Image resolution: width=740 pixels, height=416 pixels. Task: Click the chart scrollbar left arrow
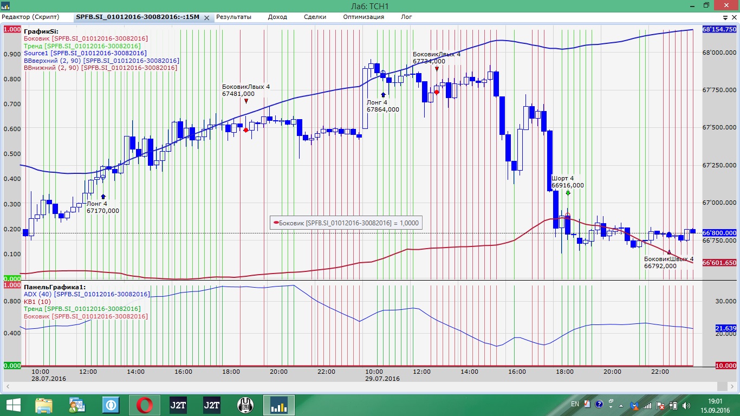(8, 386)
